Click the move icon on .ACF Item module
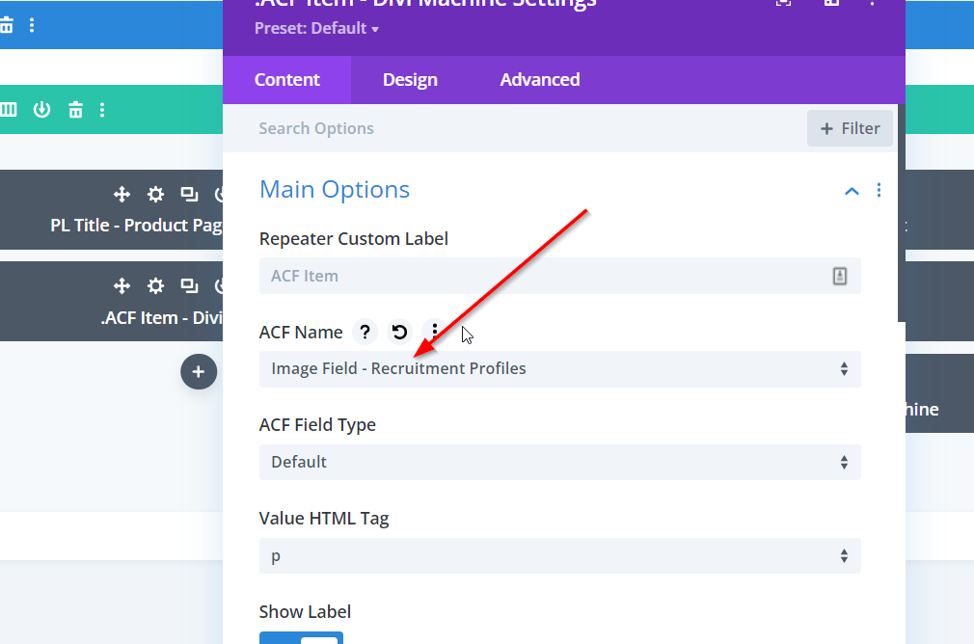This screenshot has height=644, width=974. [122, 286]
